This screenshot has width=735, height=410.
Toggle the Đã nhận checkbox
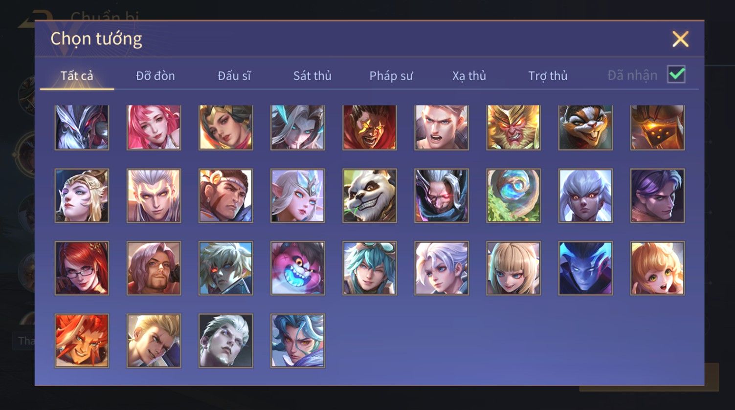click(676, 75)
